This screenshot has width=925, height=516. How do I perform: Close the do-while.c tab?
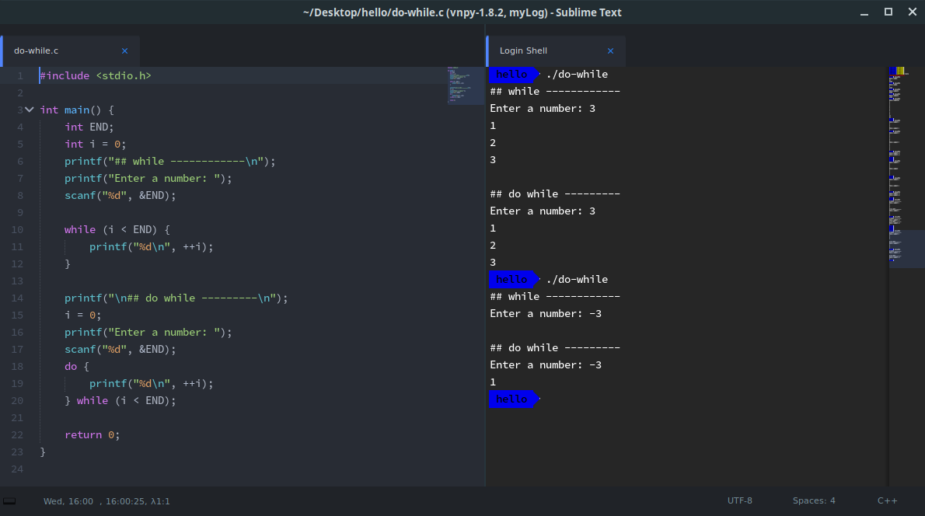point(124,51)
